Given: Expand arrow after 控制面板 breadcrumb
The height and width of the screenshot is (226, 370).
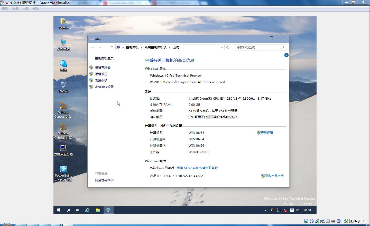Looking at the screenshot, I should (142, 47).
